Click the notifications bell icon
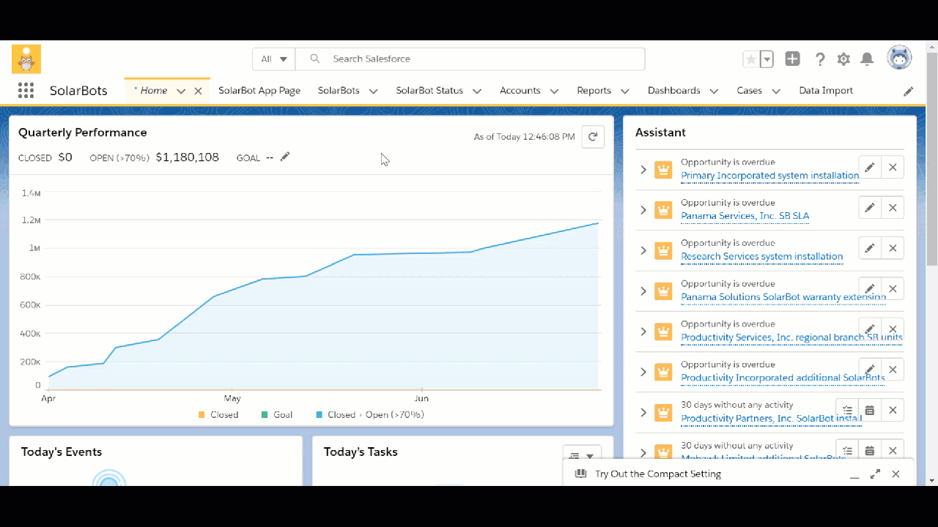Image resolution: width=938 pixels, height=527 pixels. coord(867,59)
